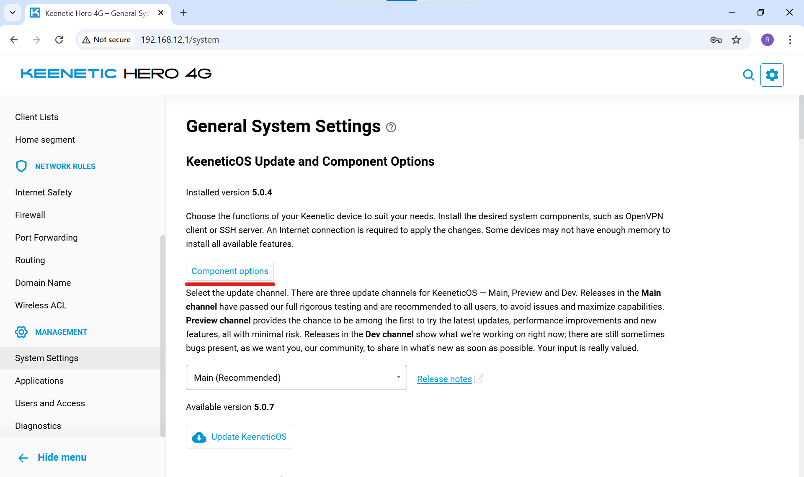Click the page vertical scrollbar
The height and width of the screenshot is (477, 804).
click(x=801, y=117)
